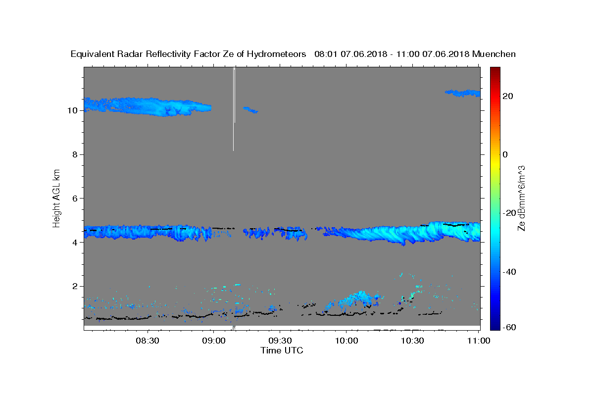Click the height tick label 8
Viewport: 594px width, 396px height.
point(76,154)
